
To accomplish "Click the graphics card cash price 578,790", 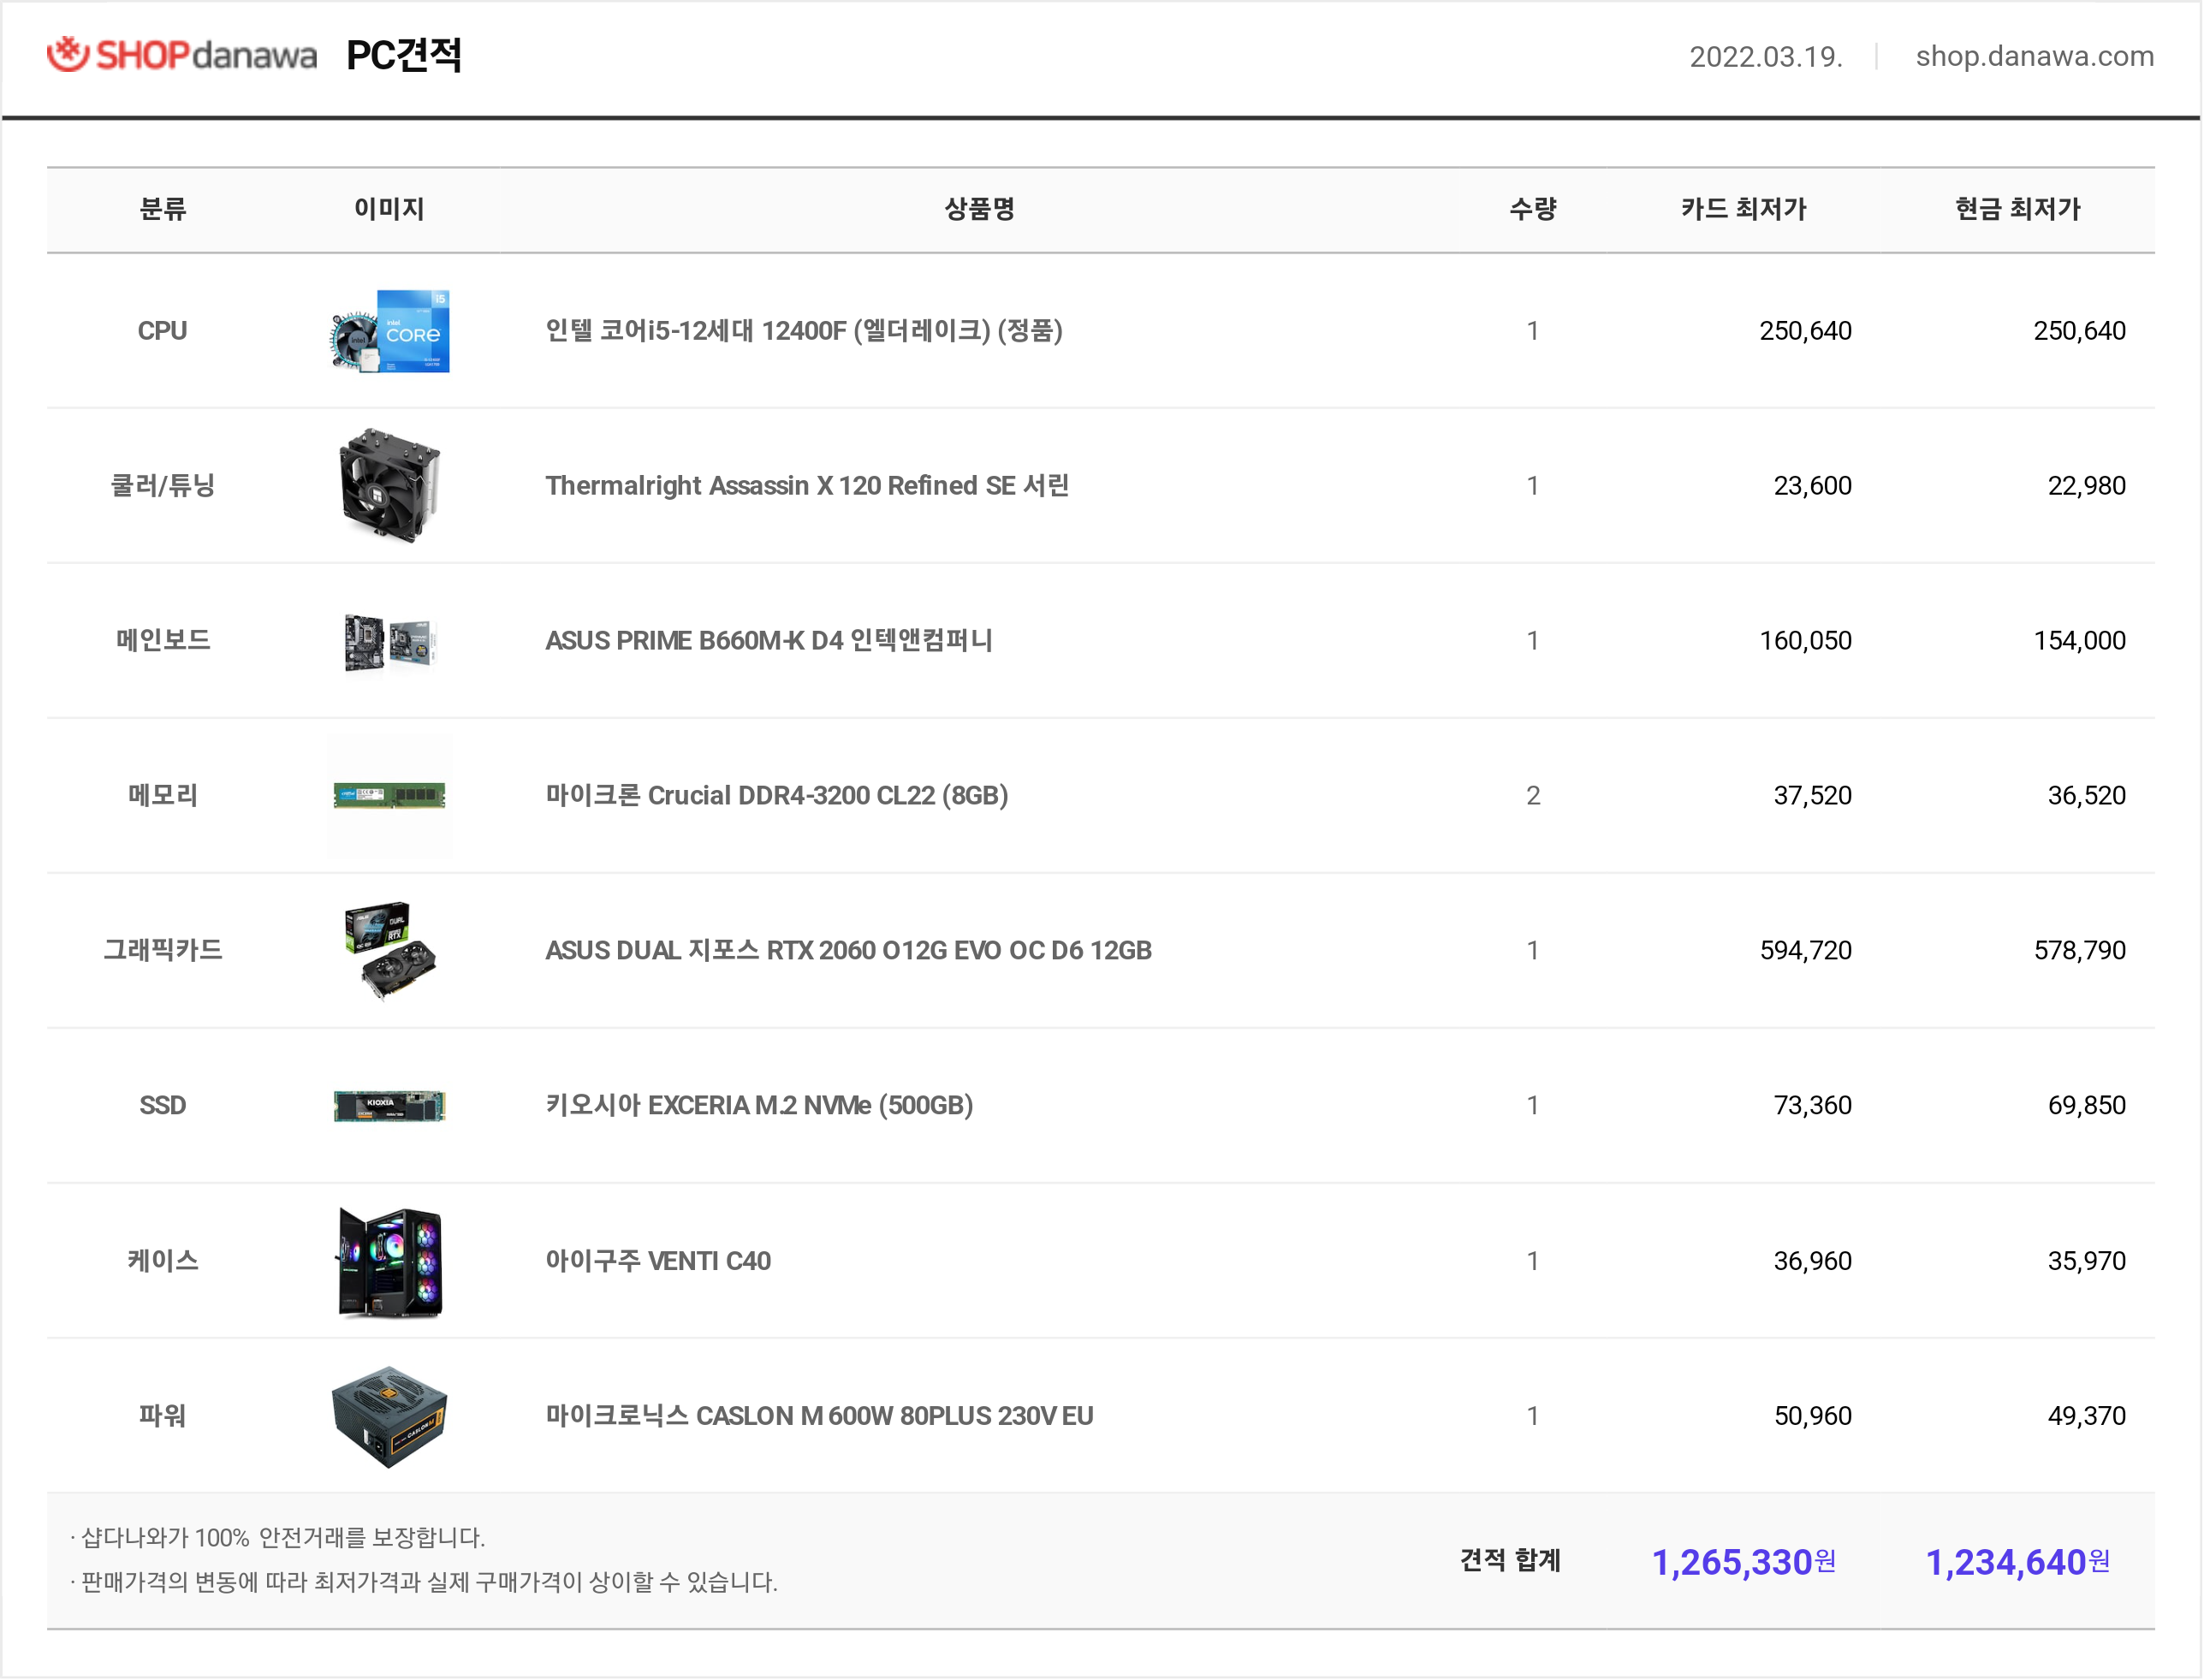I will [2080, 951].
